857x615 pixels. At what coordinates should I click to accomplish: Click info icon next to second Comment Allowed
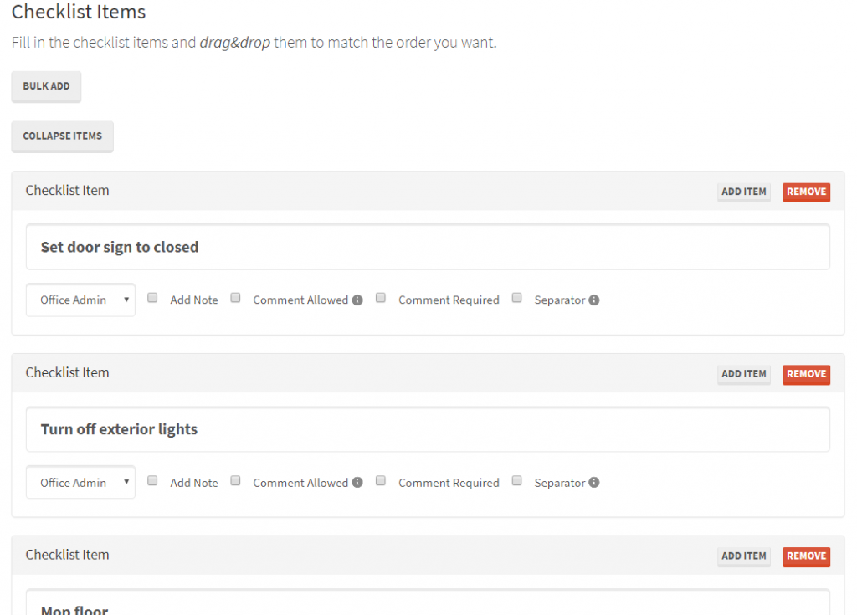click(x=357, y=483)
